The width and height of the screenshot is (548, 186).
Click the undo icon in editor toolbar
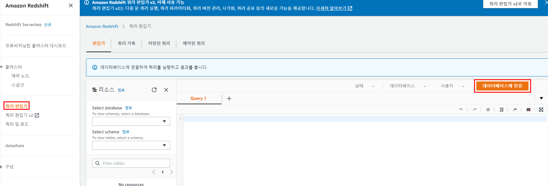coord(461,110)
